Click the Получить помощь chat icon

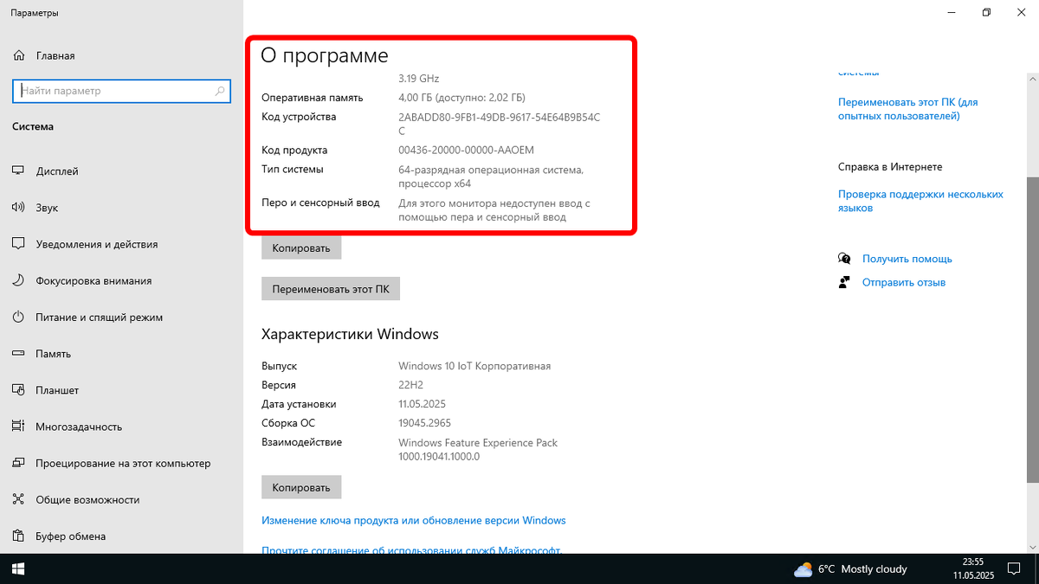coord(844,259)
